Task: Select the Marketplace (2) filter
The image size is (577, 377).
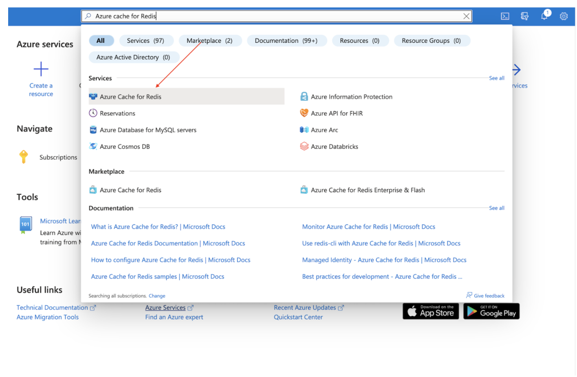Action: pos(209,41)
